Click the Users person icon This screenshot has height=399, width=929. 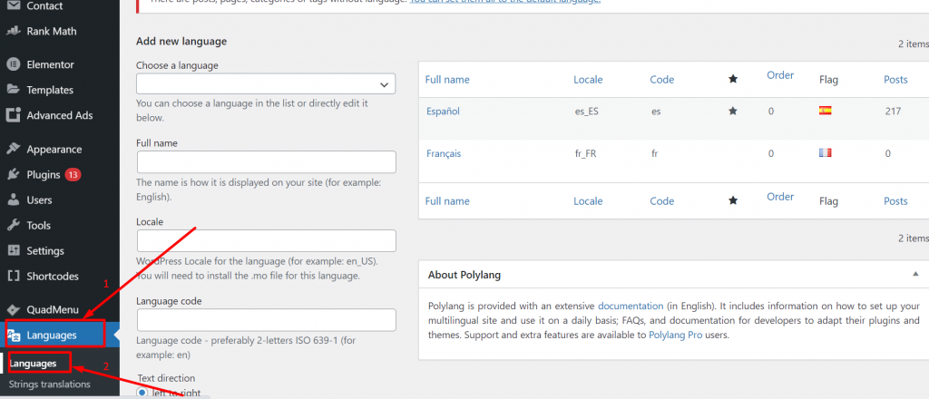coord(13,200)
